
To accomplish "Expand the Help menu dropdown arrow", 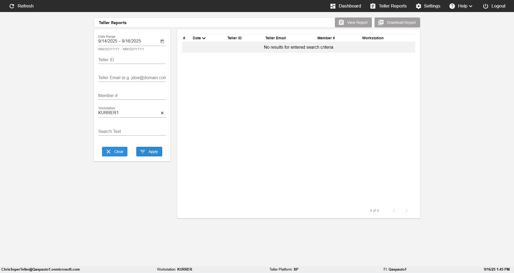I will point(471,6).
